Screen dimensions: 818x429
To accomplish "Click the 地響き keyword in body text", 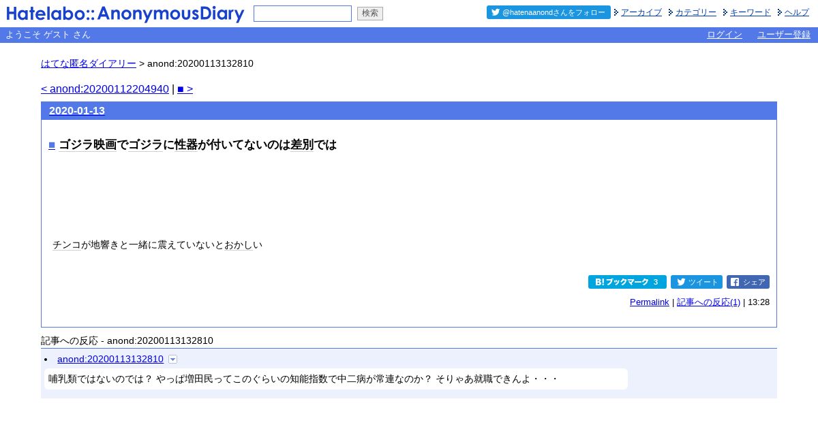I will [x=105, y=244].
